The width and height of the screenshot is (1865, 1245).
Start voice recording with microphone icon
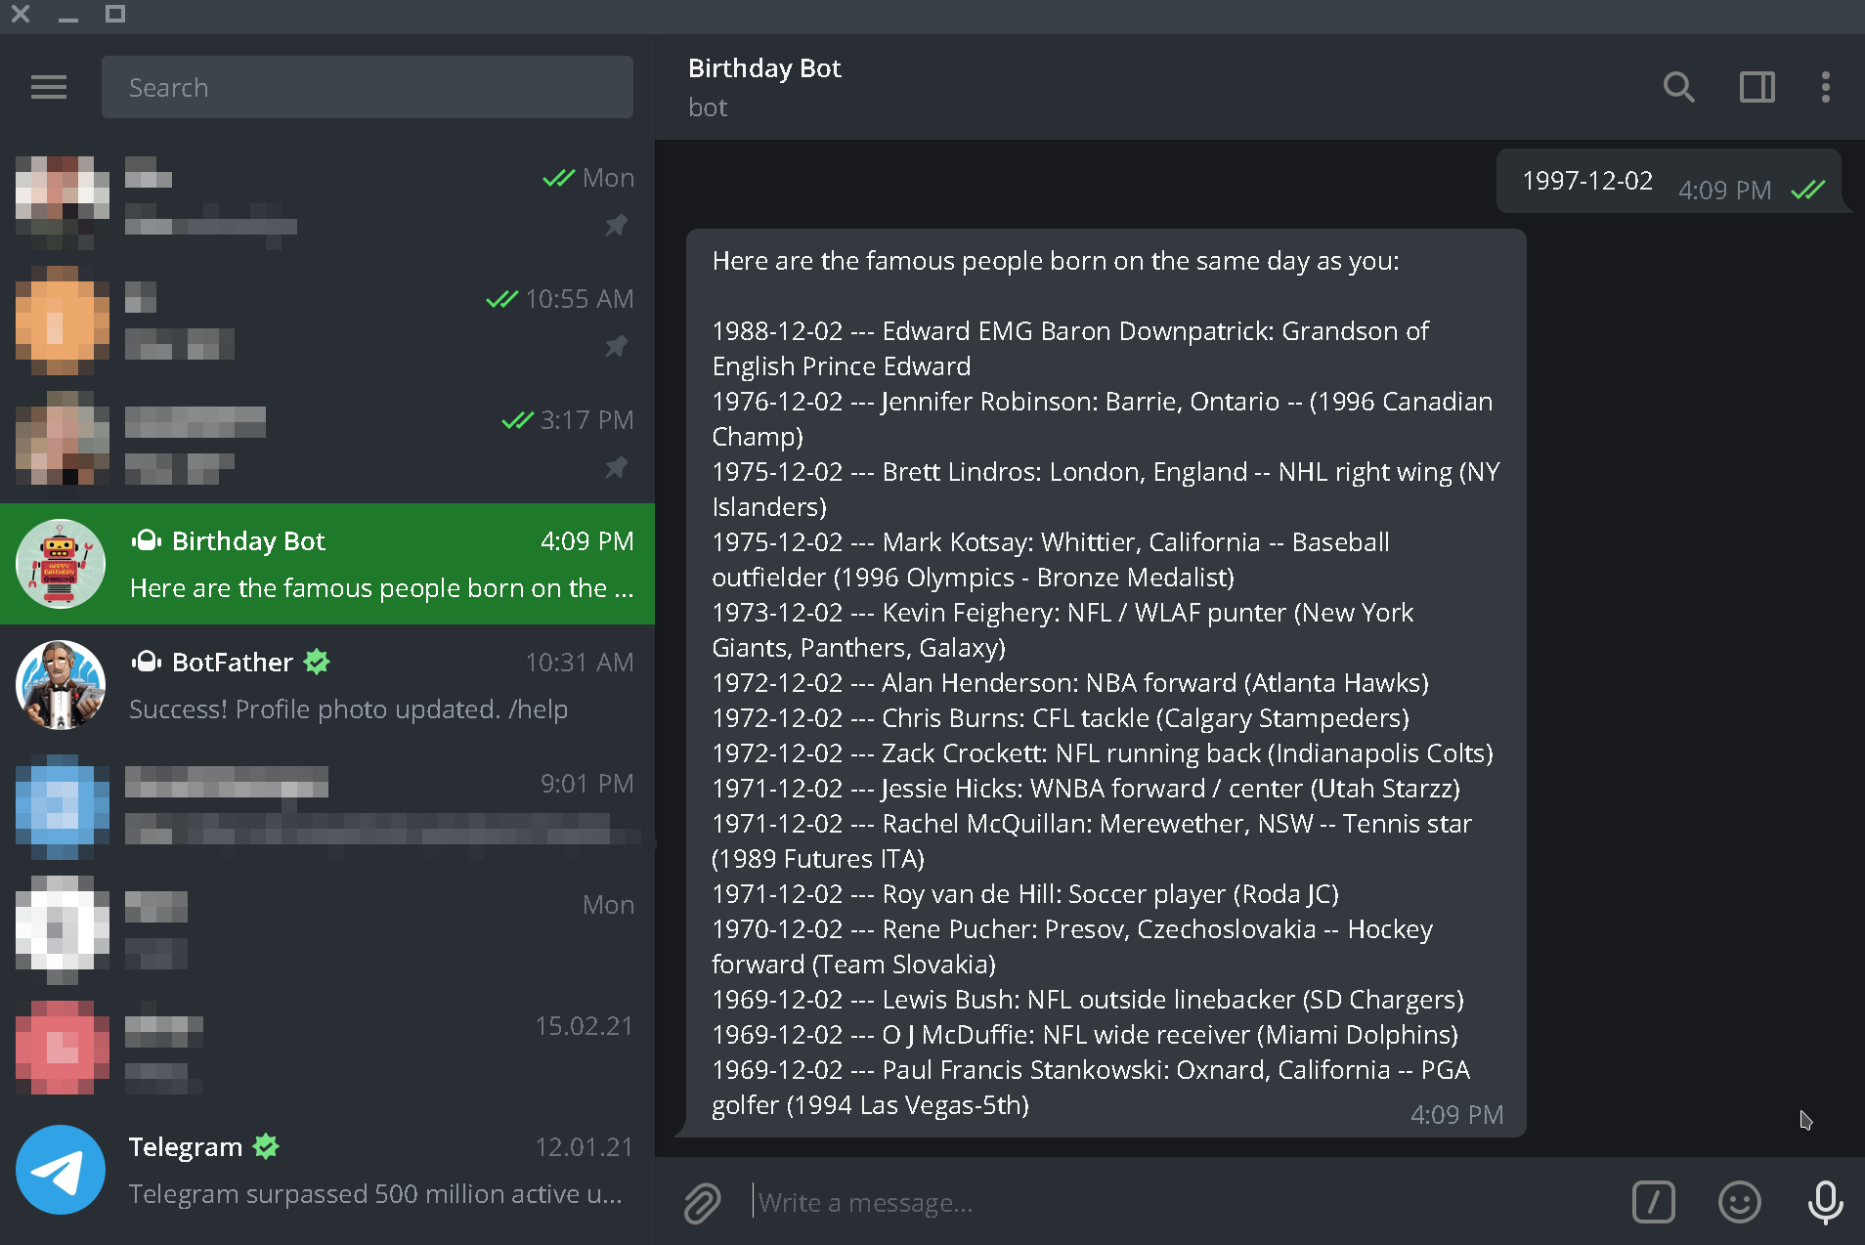[1825, 1202]
